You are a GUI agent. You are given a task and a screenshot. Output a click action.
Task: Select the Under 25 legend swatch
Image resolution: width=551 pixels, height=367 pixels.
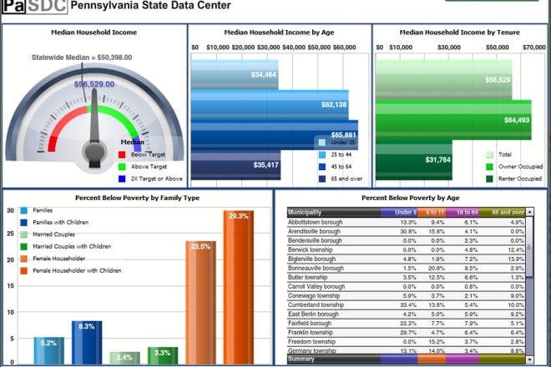click(x=322, y=143)
